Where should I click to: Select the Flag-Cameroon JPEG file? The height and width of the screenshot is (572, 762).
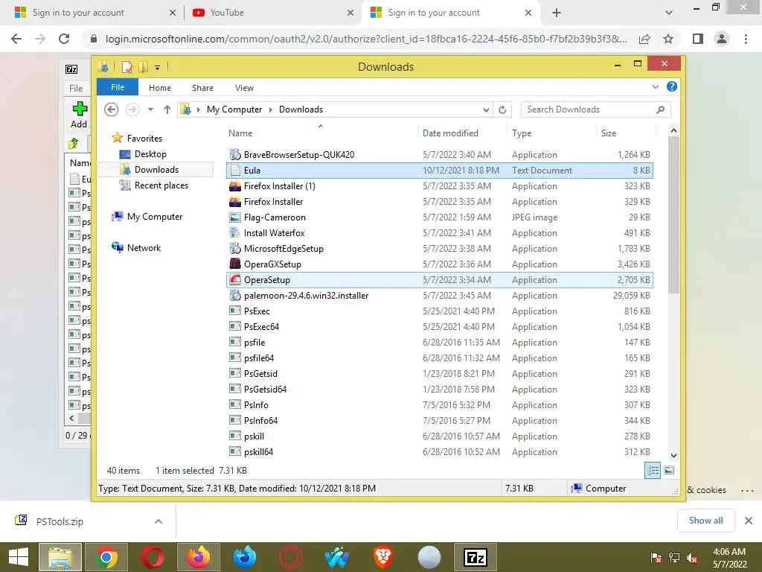point(439,217)
